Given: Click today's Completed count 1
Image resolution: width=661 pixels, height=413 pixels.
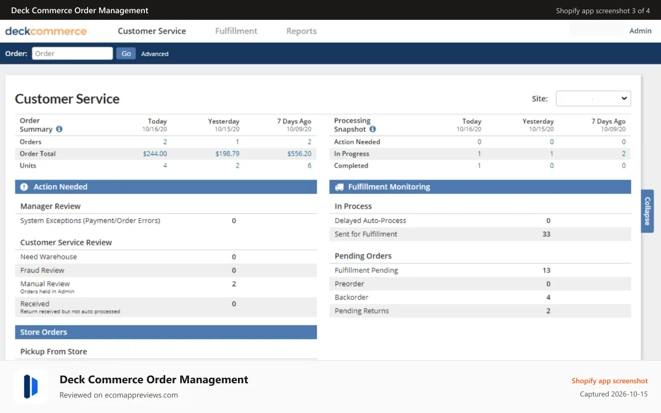Looking at the screenshot, I should (479, 166).
